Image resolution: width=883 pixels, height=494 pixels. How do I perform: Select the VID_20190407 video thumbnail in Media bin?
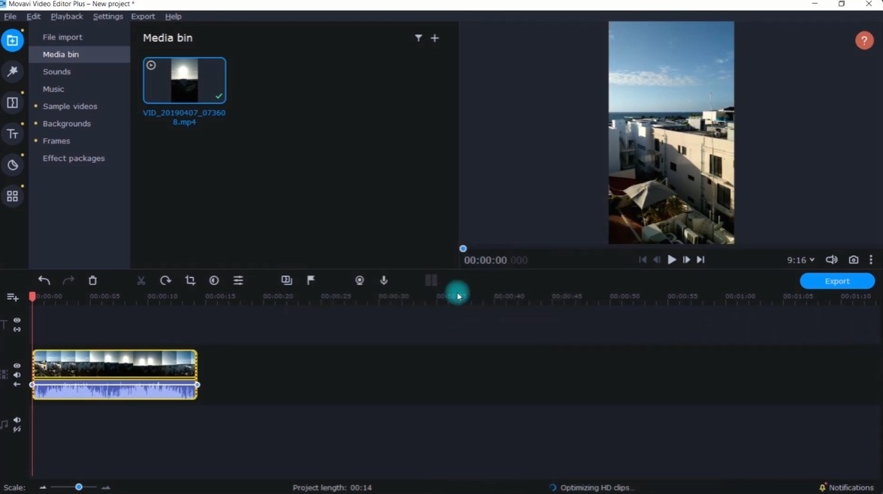[x=185, y=80]
